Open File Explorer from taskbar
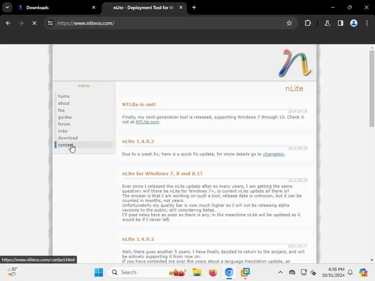 197,272
